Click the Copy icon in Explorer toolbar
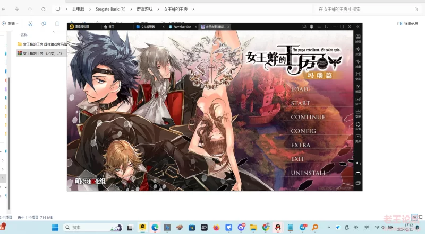 tap(44, 24)
